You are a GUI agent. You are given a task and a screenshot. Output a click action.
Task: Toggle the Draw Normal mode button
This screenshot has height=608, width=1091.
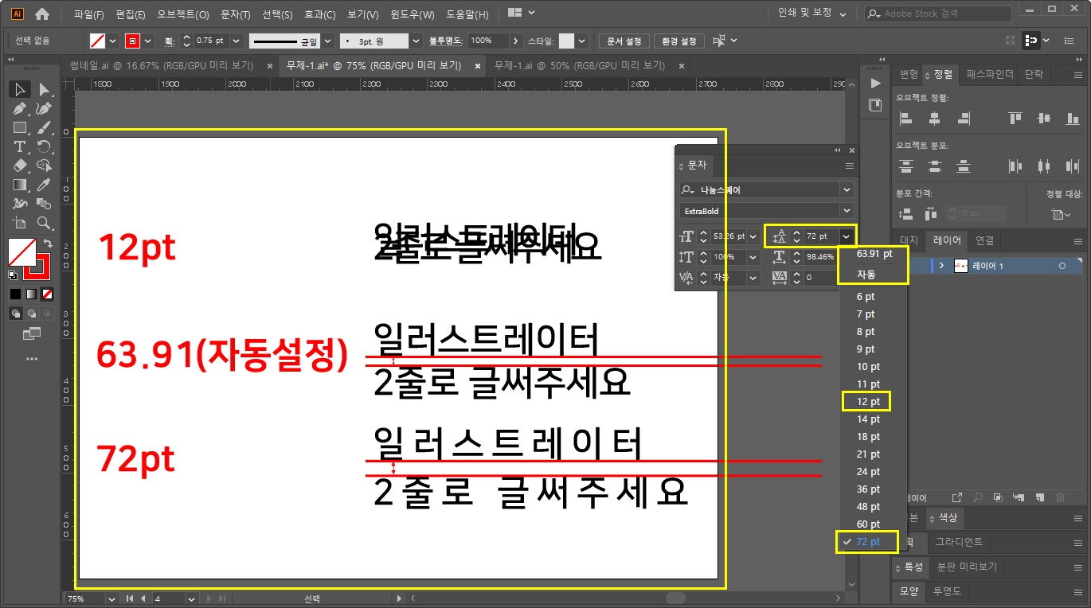click(16, 314)
